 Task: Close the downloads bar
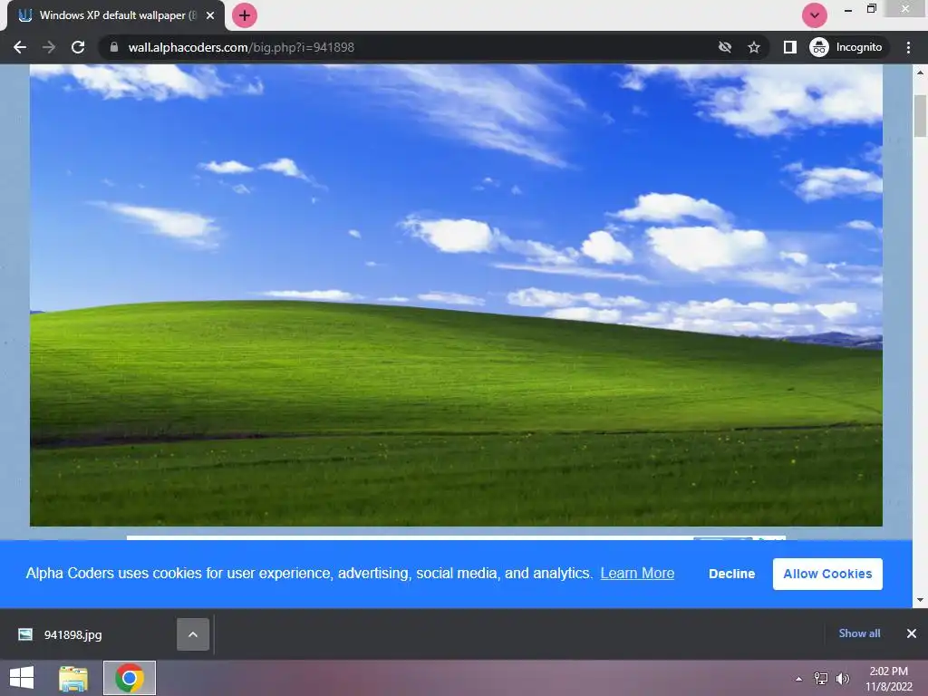(912, 633)
